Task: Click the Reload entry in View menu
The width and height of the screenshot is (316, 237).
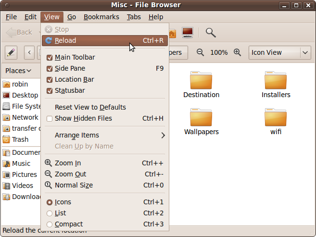Action: click(x=105, y=40)
